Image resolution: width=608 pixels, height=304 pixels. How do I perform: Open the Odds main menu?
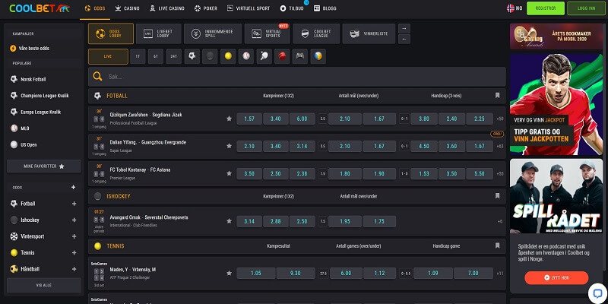coord(95,8)
